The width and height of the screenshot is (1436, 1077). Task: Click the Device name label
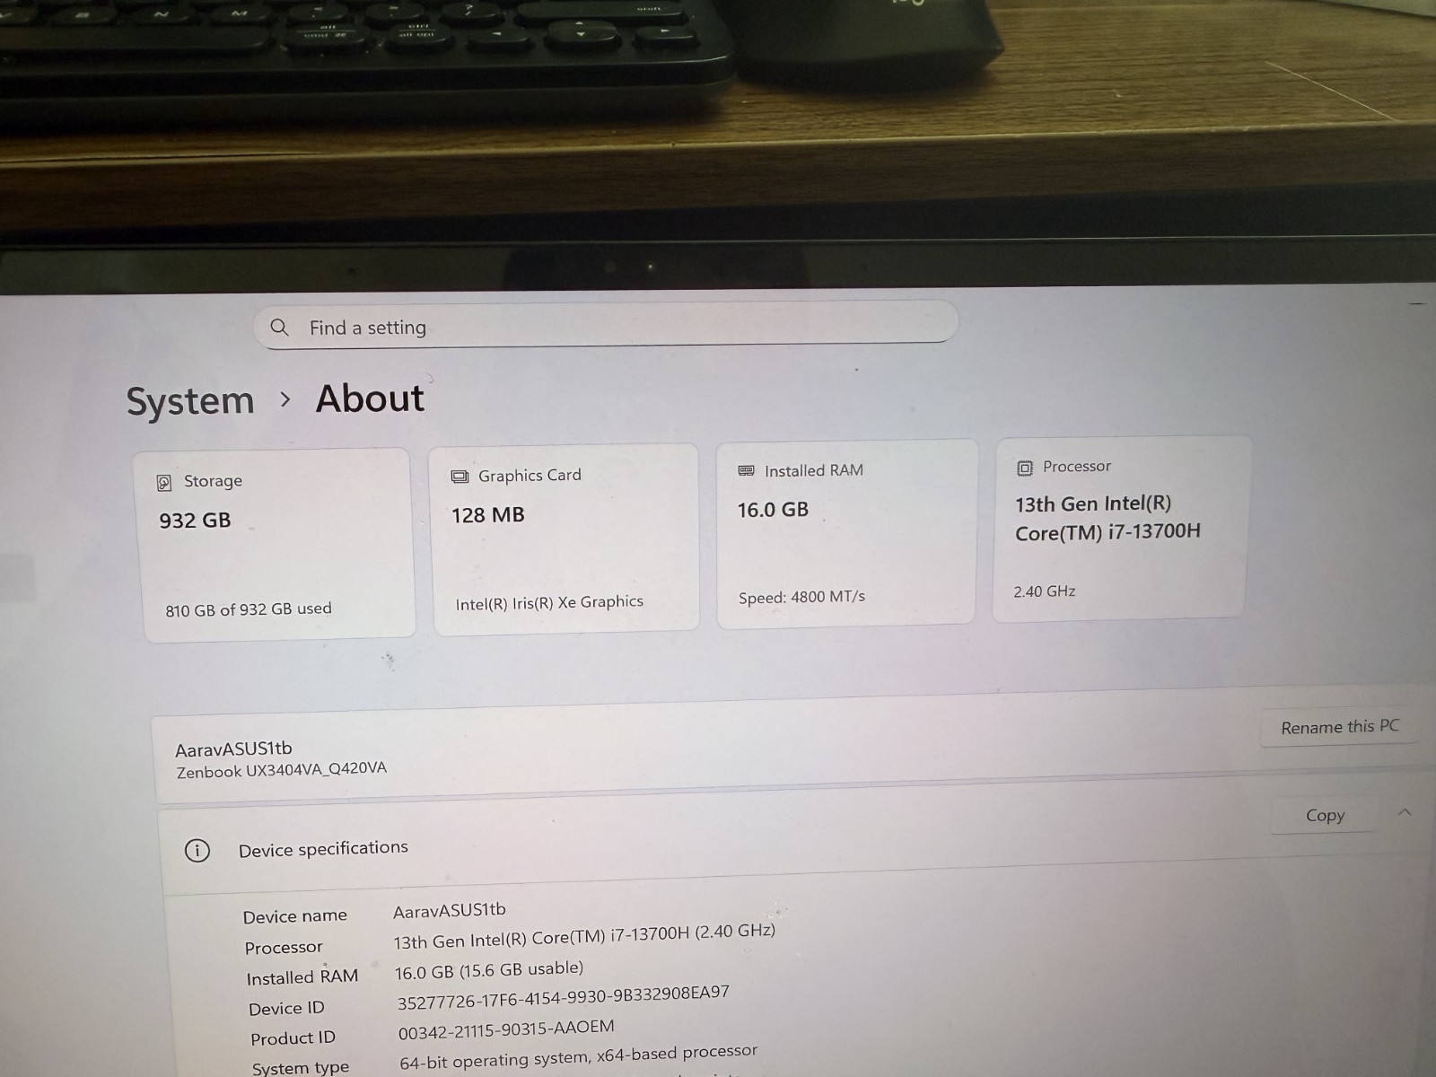[x=294, y=916]
